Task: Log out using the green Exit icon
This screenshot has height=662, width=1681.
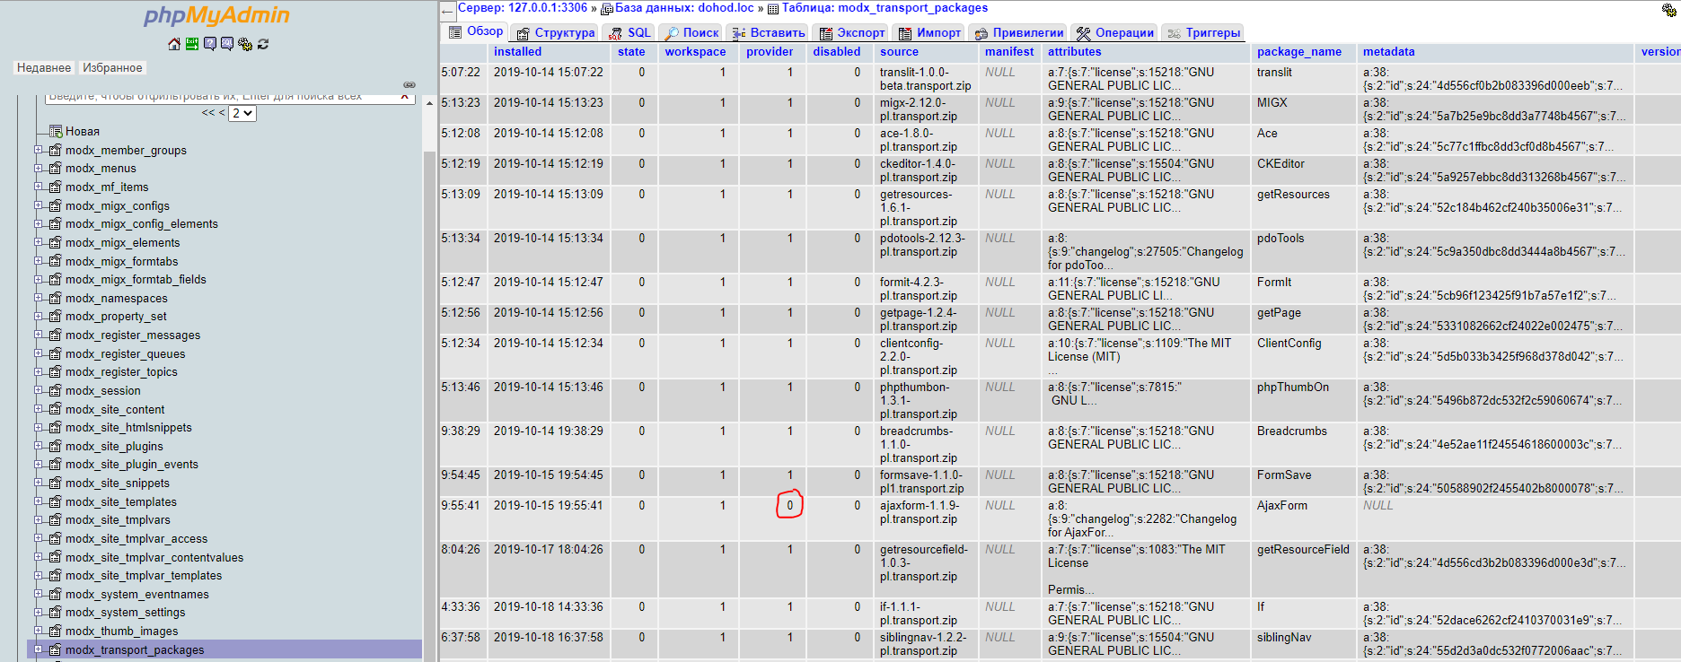Action: [x=192, y=44]
